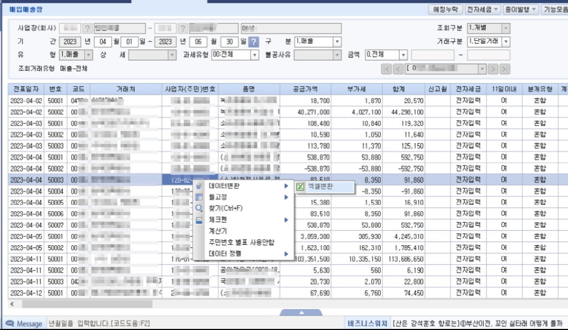Image resolution: width=568 pixels, height=330 pixels.
Task: Select 계산기 from the context menu
Action: click(218, 231)
